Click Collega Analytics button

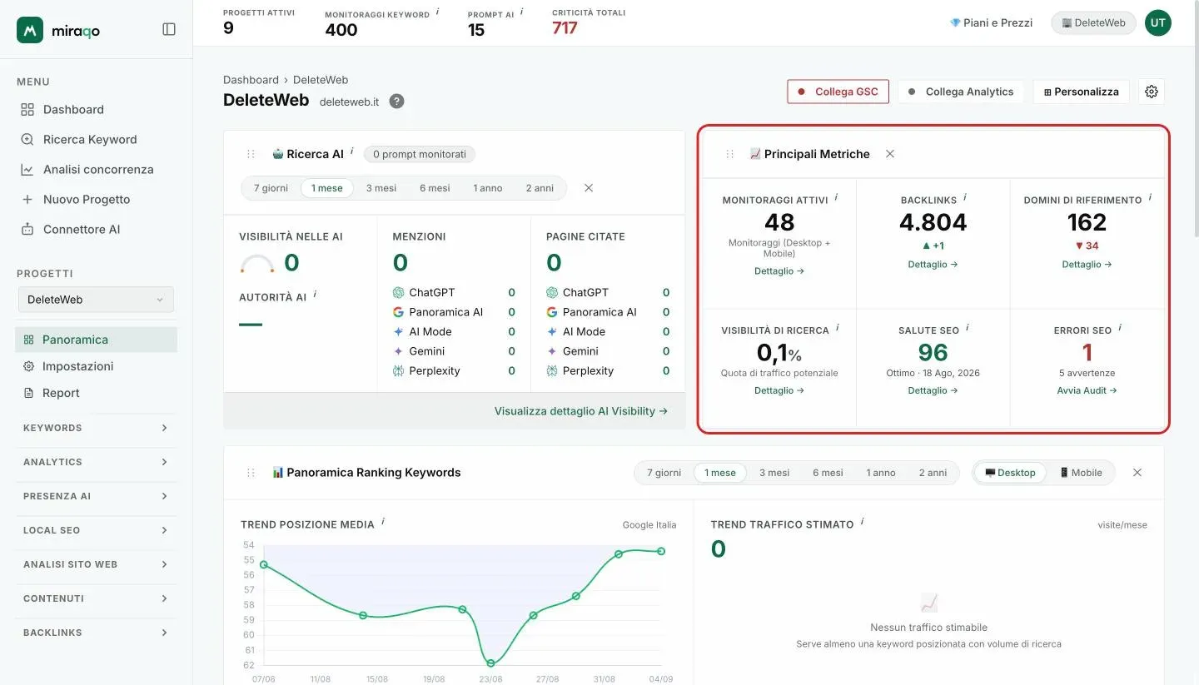961,92
